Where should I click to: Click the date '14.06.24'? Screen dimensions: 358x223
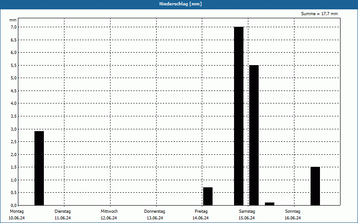coord(200,218)
